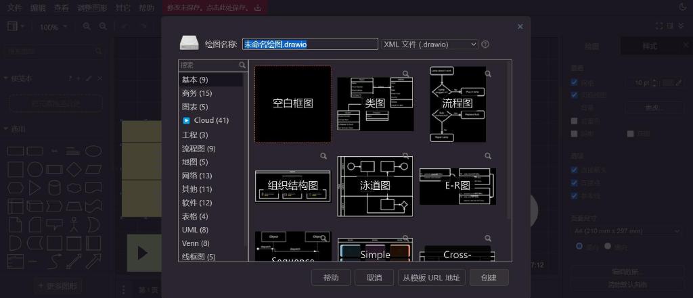
Task: Select the 流程图 template thumbnail
Action: pyautogui.click(x=458, y=104)
